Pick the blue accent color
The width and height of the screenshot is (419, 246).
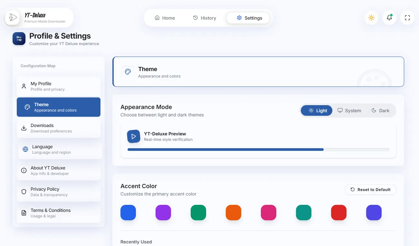tap(128, 213)
